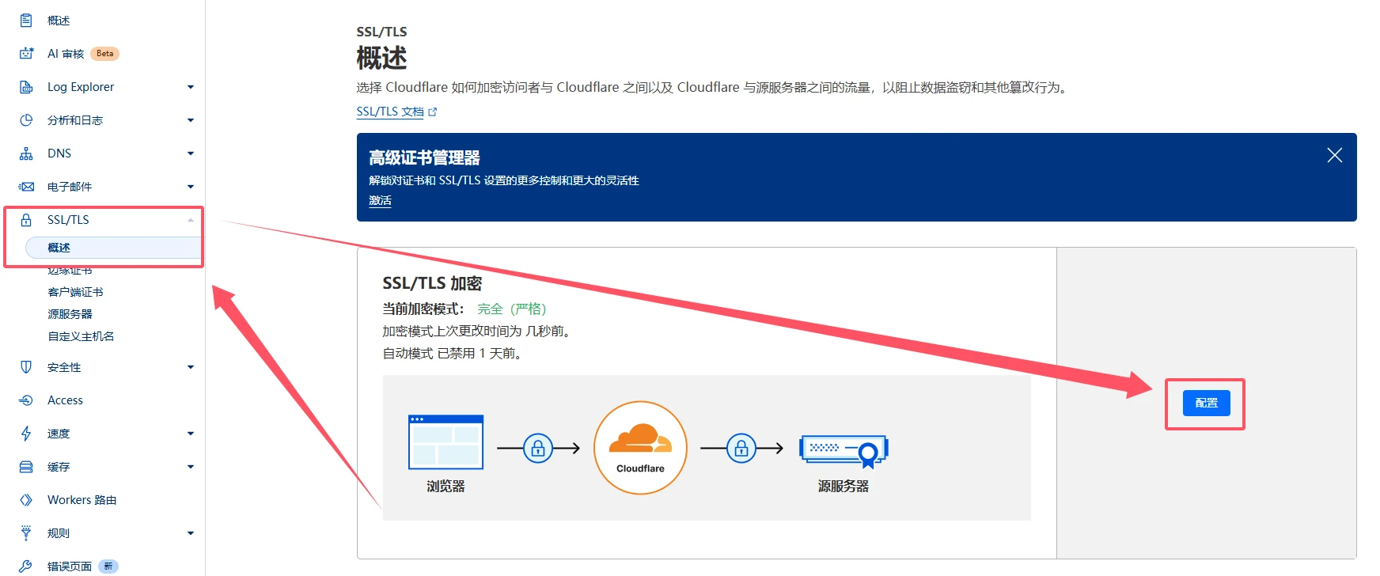Click the 激活 link in the banner
This screenshot has height=576, width=1380.
click(x=380, y=201)
